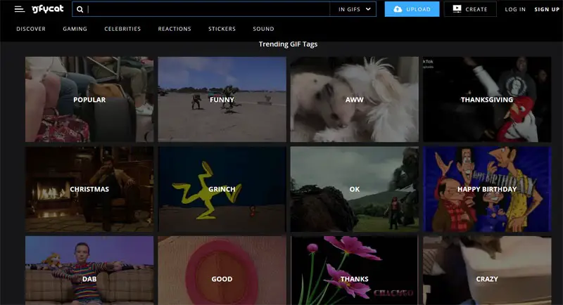Go to the Celebrities tab
This screenshot has height=305, width=563.
click(122, 29)
